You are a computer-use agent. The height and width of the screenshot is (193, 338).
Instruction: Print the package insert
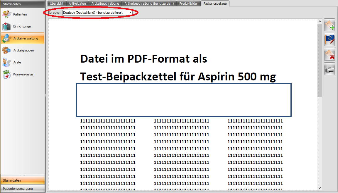tap(329, 69)
